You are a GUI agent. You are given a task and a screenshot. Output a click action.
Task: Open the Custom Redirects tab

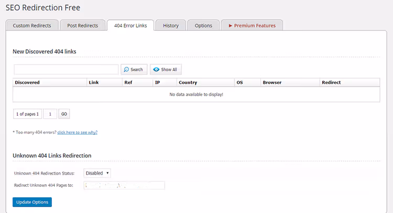[x=32, y=25]
